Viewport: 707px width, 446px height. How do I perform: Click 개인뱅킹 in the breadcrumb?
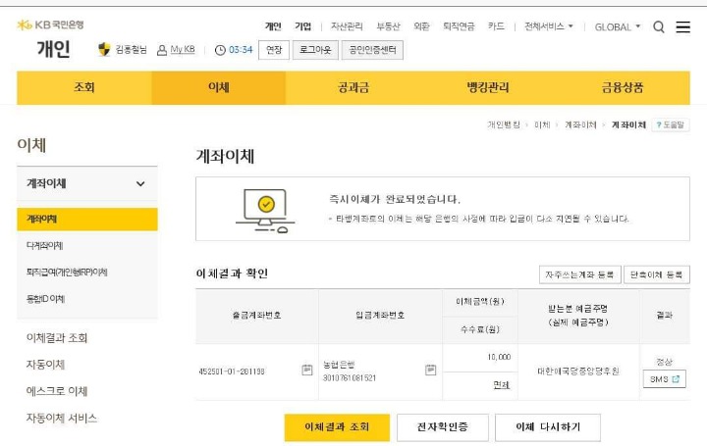click(503, 124)
